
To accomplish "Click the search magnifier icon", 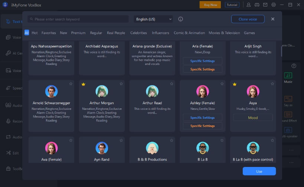I will [32, 19].
